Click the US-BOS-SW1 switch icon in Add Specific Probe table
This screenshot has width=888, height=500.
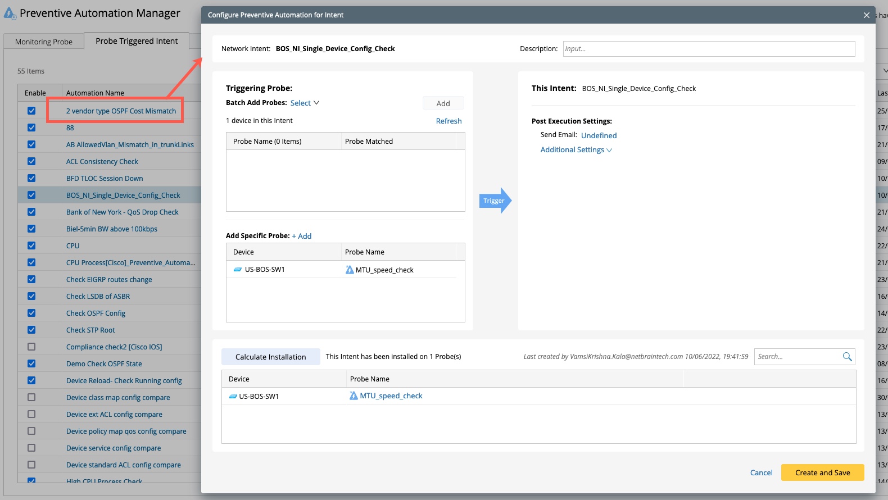tap(238, 270)
